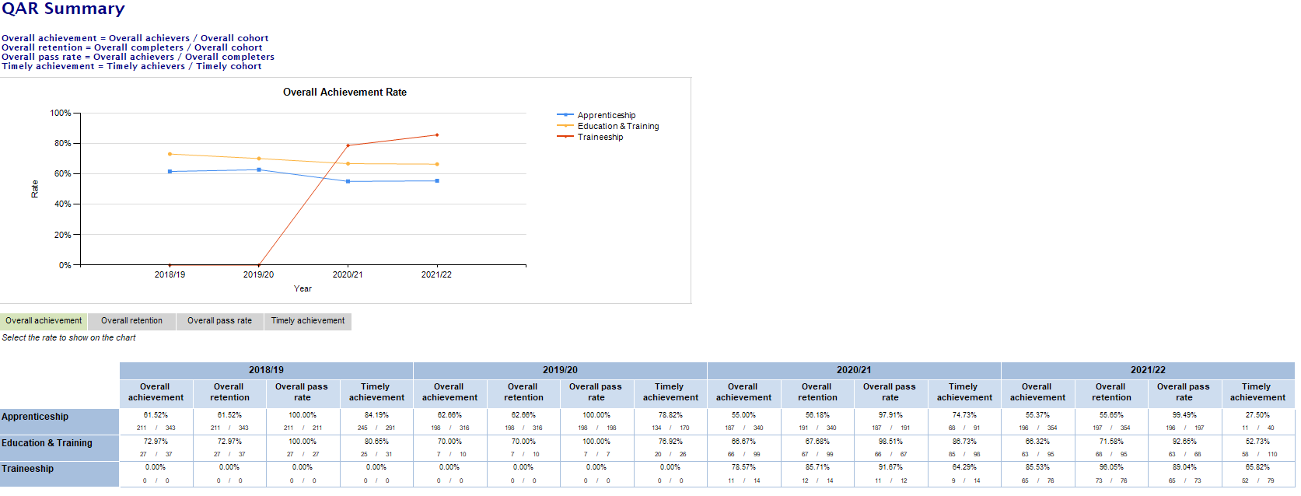Click the Traineeship data point for 2020/21
Image resolution: width=1301 pixels, height=496 pixels.
tap(348, 145)
